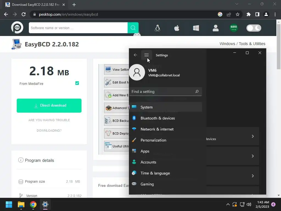Viewport: 281px width, 211px height.
Task: Open Chrome from the taskbar
Action: click(33, 204)
